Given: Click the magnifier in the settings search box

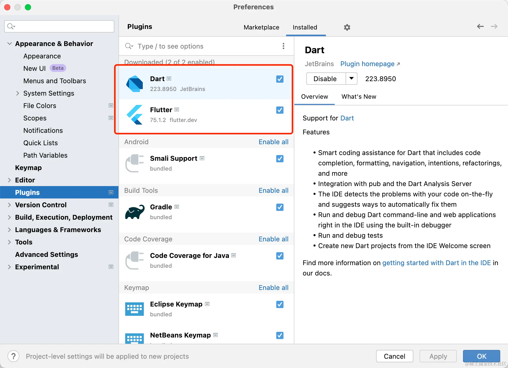Looking at the screenshot, I should [11, 26].
